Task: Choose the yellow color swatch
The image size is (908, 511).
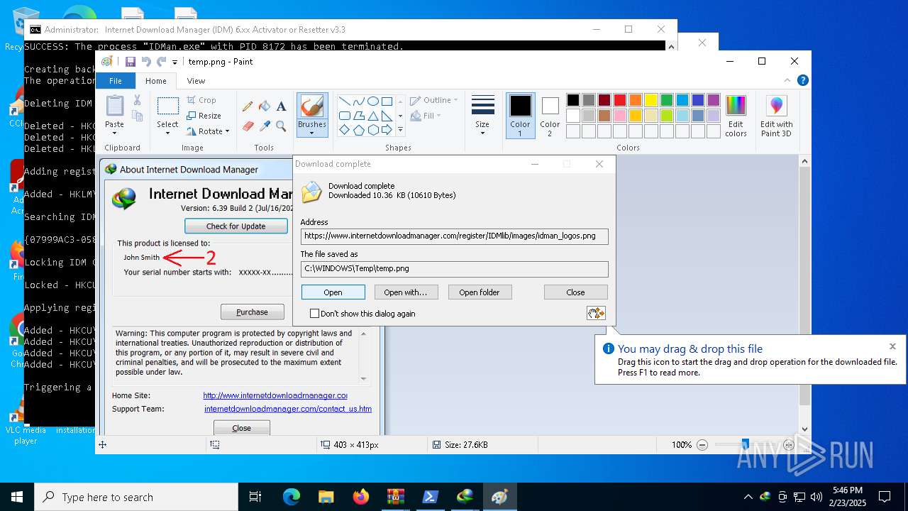Action: coord(651,100)
